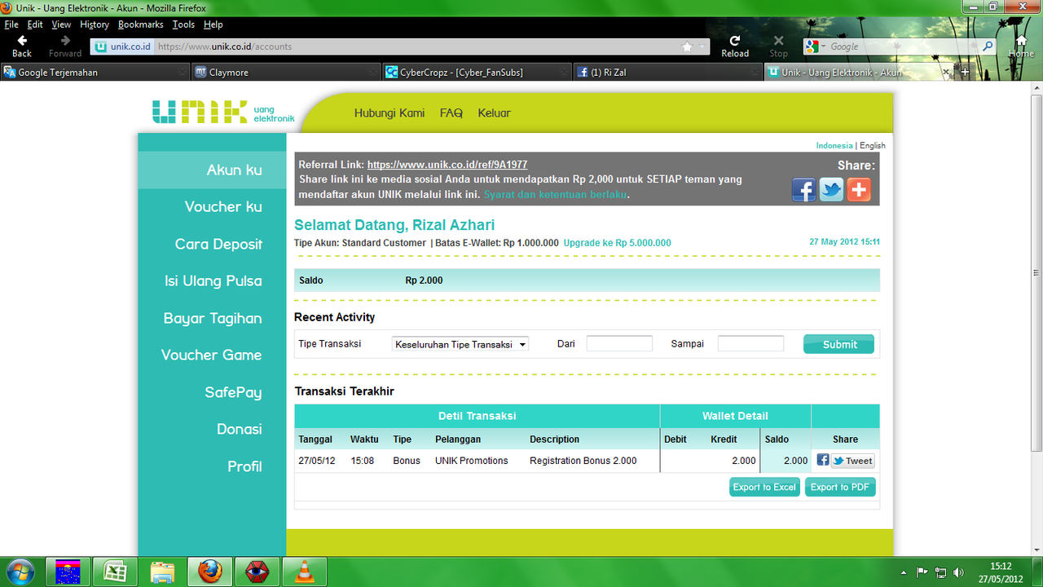
Task: Select Bayar Tagihan in sidebar
Action: [x=213, y=318]
